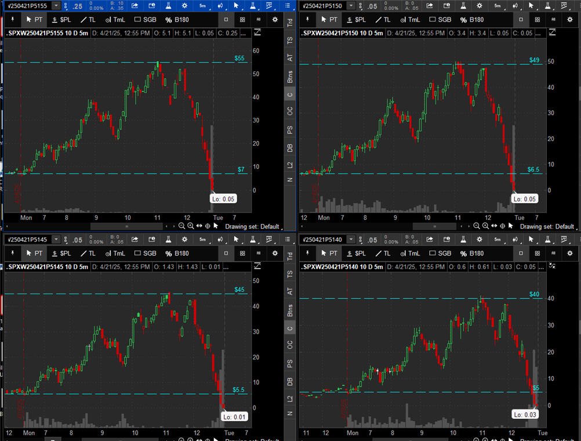The height and width of the screenshot is (441, 581).
Task: Click the Btns side button beside the P5155 chart
Action: (290, 76)
